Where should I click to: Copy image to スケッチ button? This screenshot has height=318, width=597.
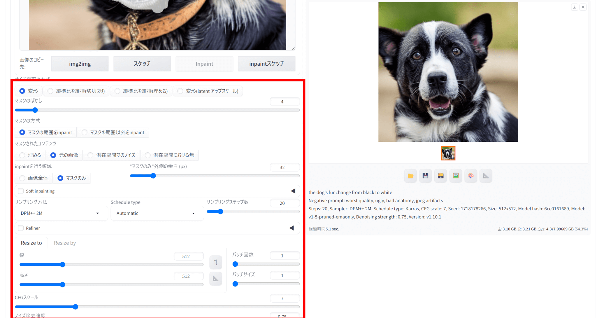click(x=142, y=64)
